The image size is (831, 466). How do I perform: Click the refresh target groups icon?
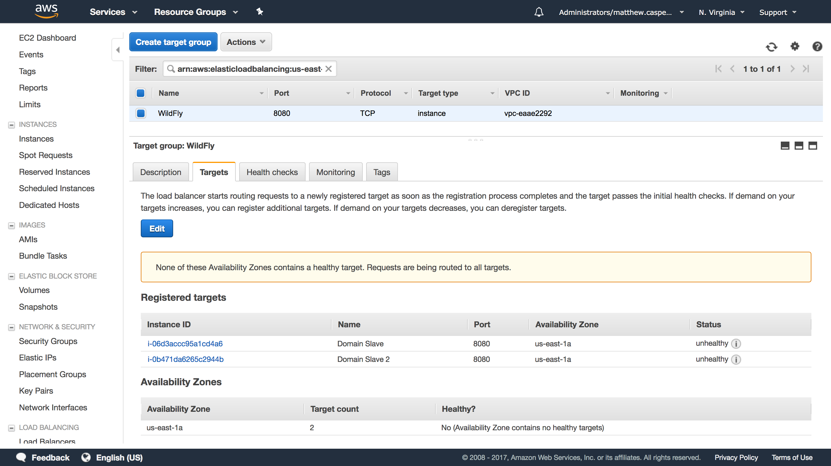[x=772, y=47]
